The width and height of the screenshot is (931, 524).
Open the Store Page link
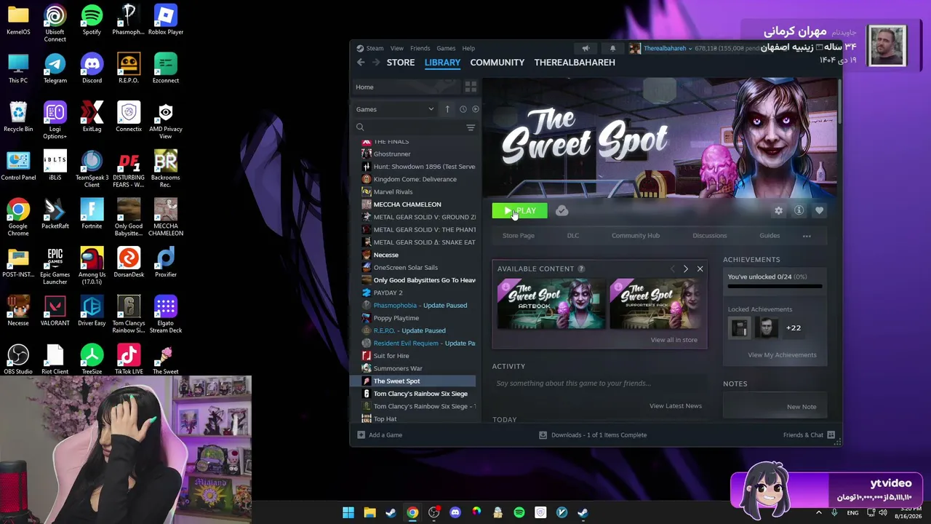519,236
